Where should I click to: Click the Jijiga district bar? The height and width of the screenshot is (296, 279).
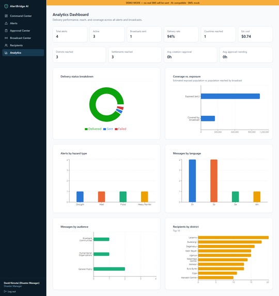[218, 273]
